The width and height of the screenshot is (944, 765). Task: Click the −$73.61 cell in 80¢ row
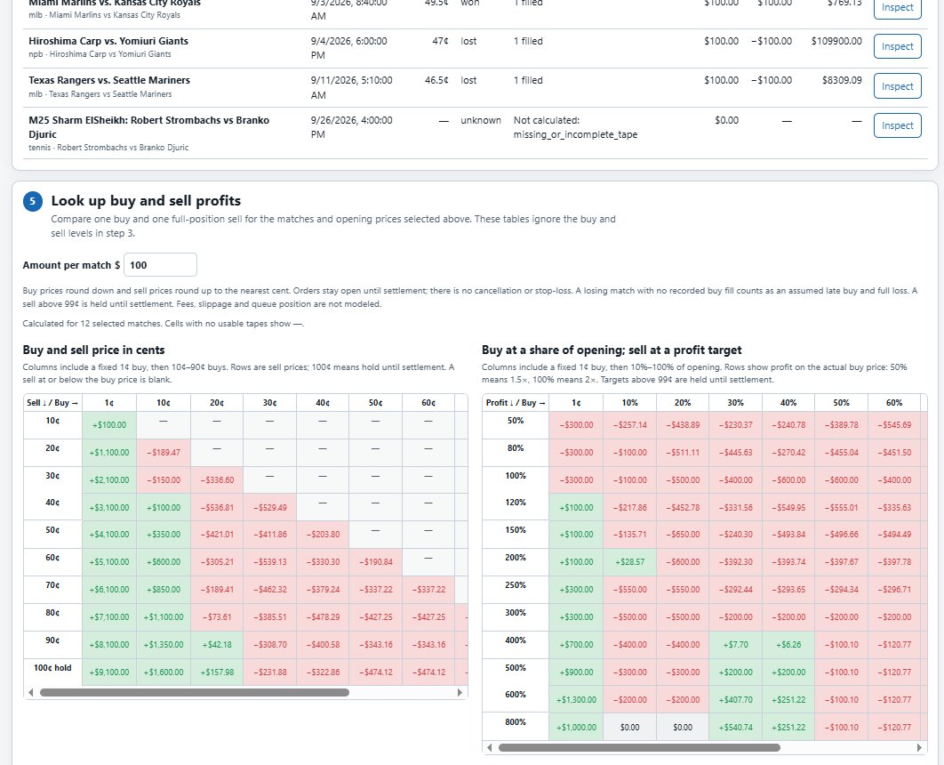click(x=217, y=616)
